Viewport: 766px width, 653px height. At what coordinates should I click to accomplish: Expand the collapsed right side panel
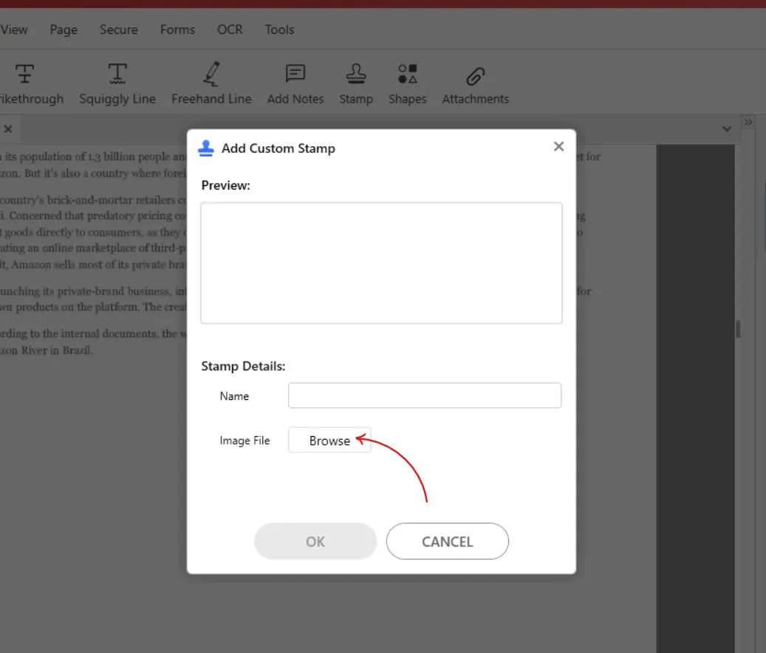coord(748,122)
